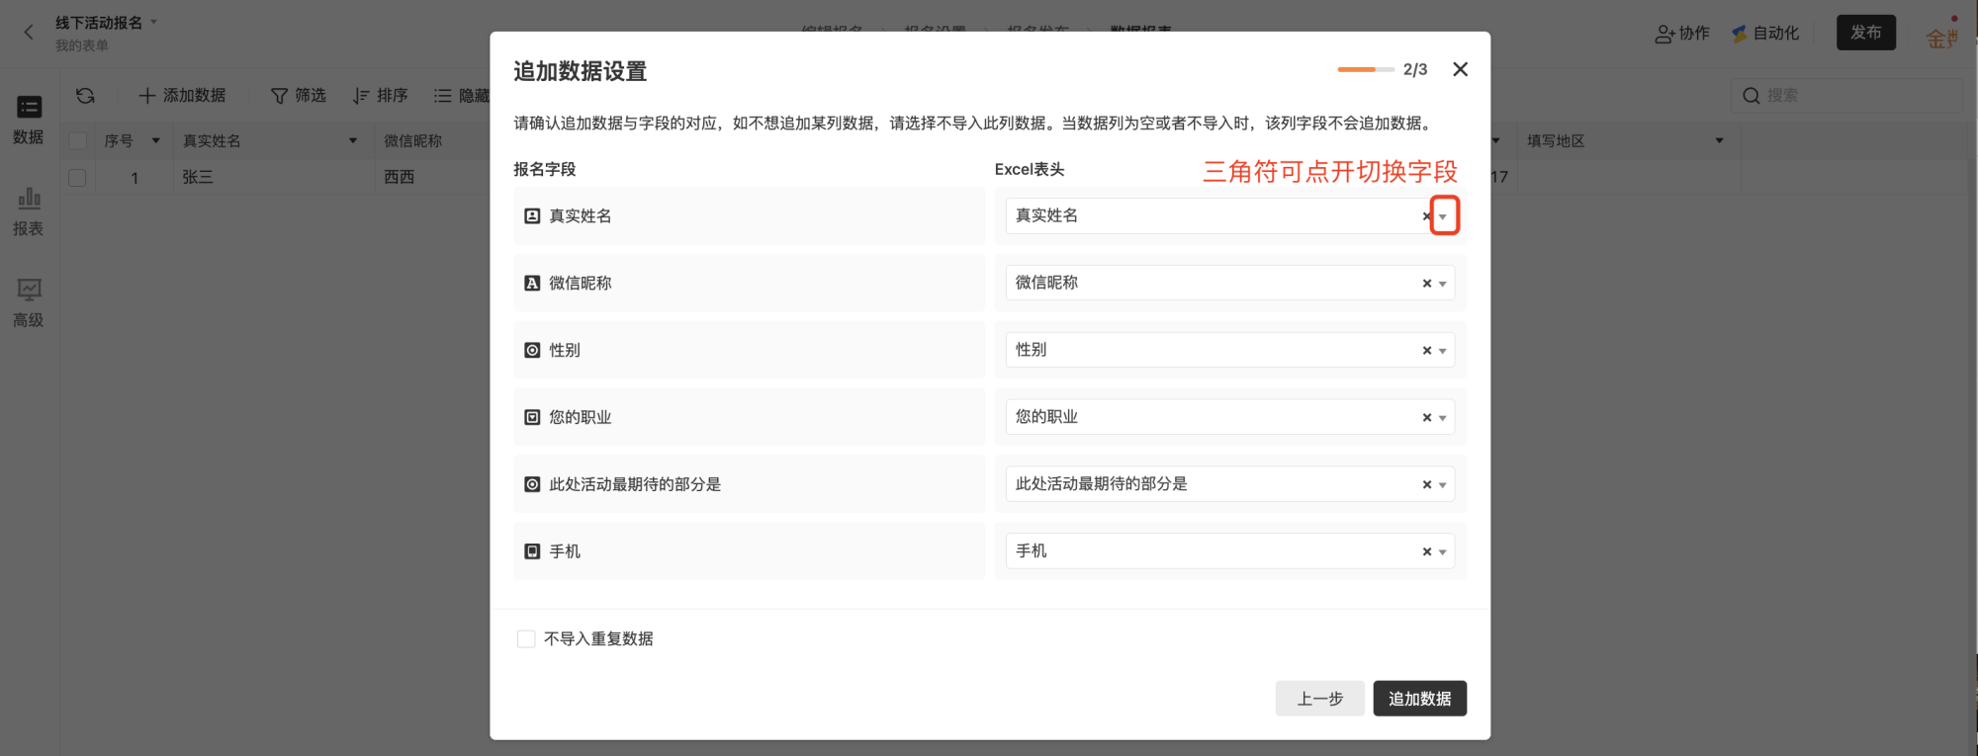Click 我的表单 breadcrumb link
The image size is (1978, 756).
pyautogui.click(x=82, y=45)
